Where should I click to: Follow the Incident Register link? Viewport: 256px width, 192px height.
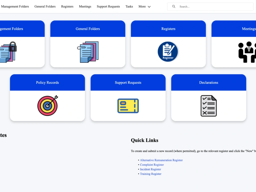150,169
